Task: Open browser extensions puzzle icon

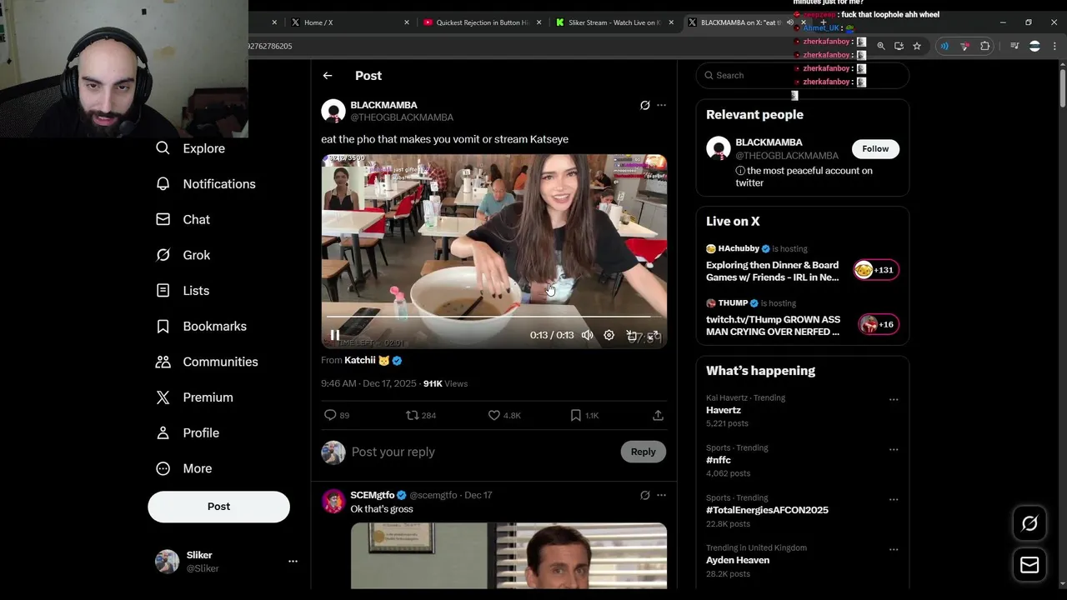Action: 985,47
